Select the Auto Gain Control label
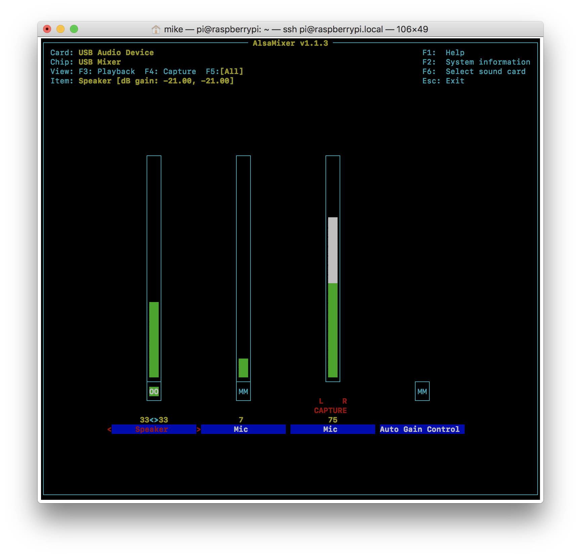The image size is (581, 557). pyautogui.click(x=422, y=429)
